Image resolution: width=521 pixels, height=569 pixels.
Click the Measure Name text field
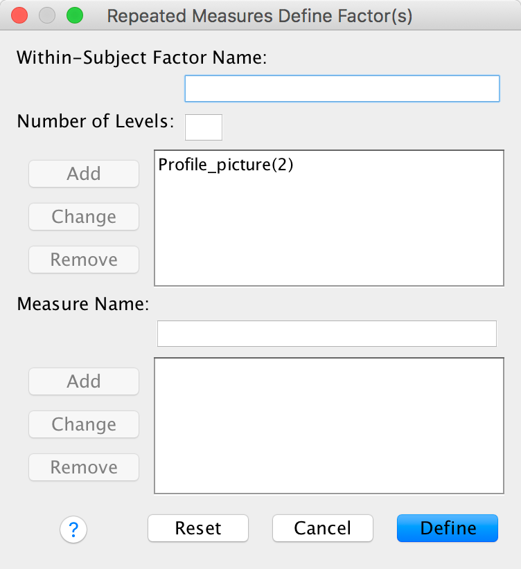click(x=327, y=334)
